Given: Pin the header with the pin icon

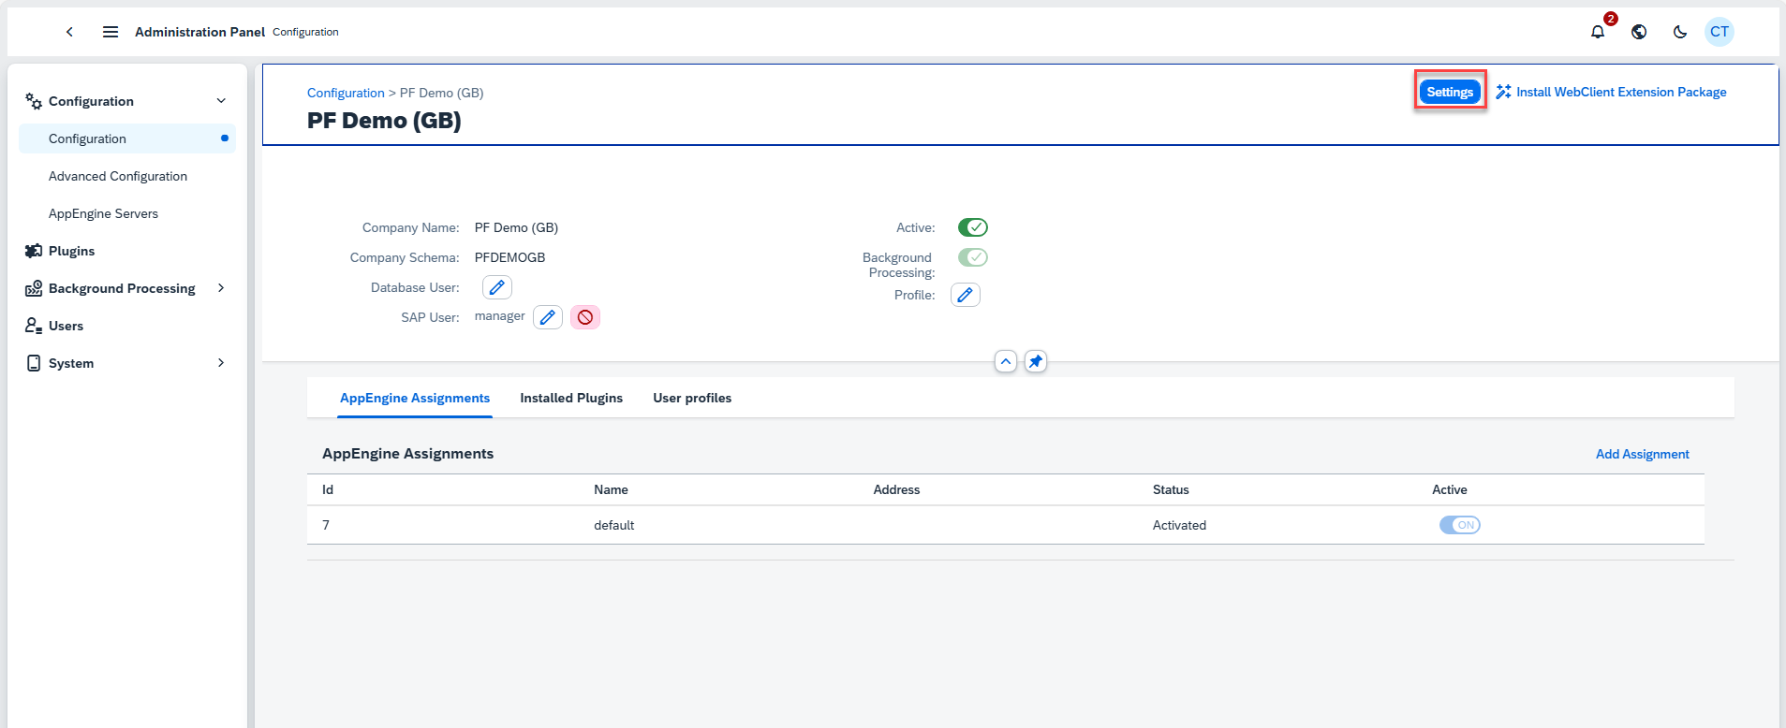Looking at the screenshot, I should point(1036,361).
